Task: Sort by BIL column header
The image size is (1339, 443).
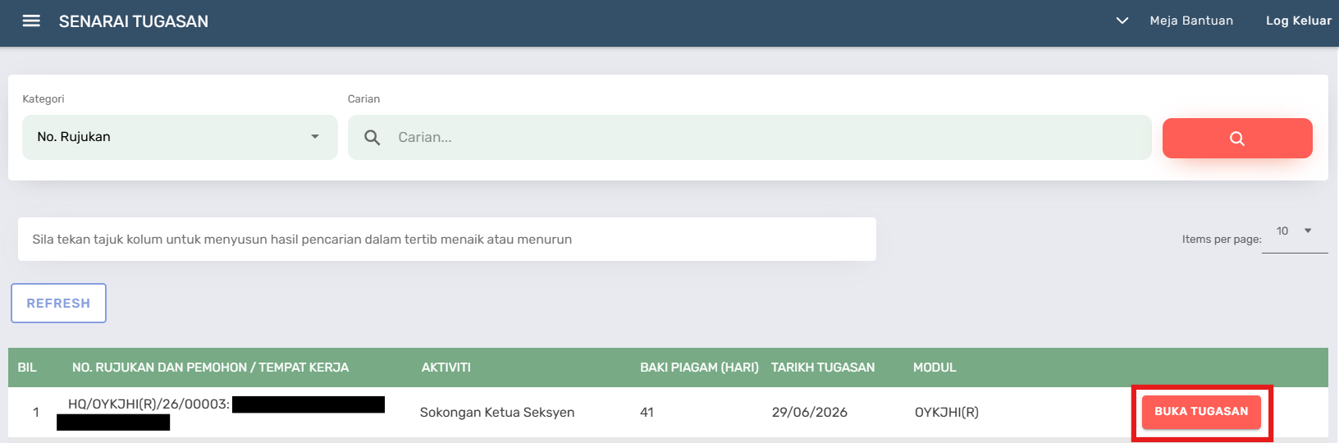Action: [x=27, y=368]
